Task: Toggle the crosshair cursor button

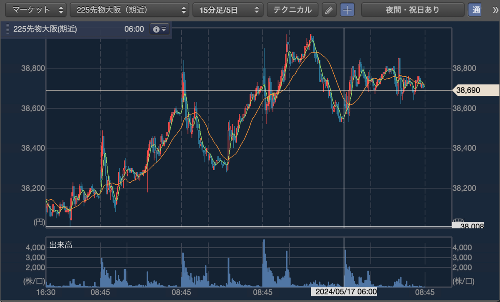Action: pos(347,10)
